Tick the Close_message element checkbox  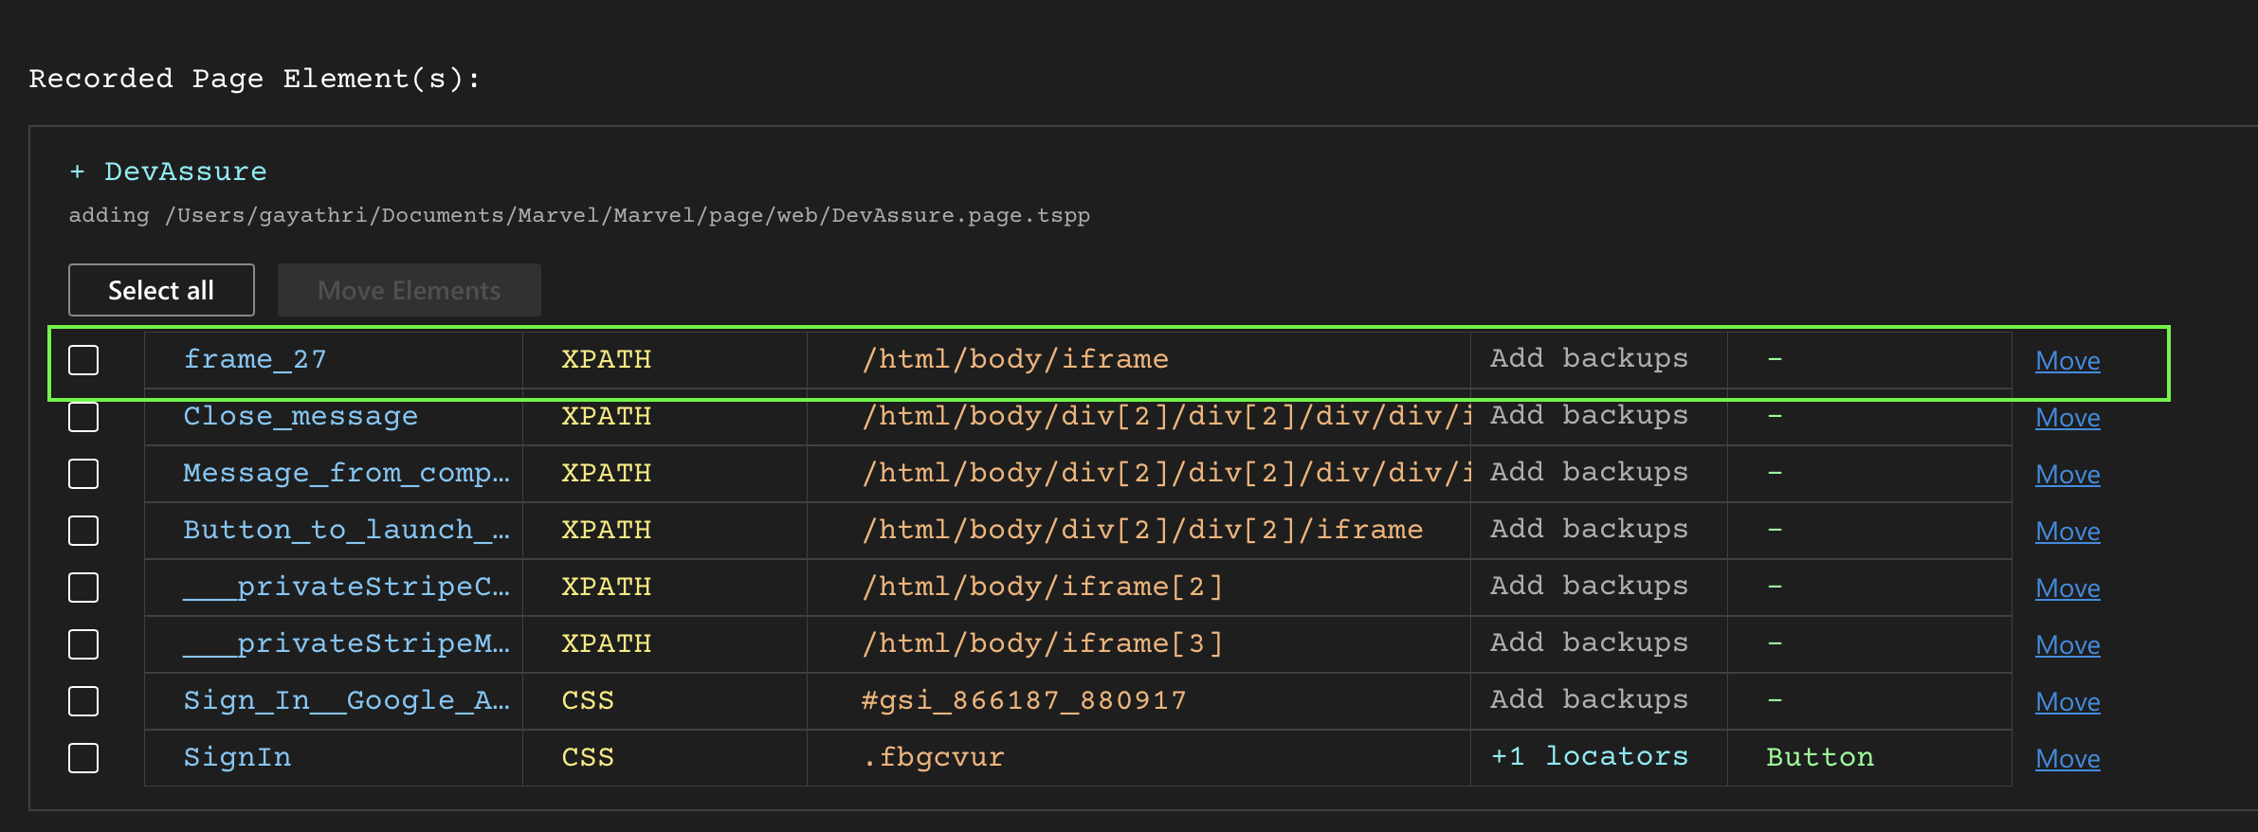(x=83, y=417)
